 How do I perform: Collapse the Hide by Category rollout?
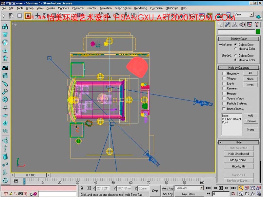(x=238, y=68)
